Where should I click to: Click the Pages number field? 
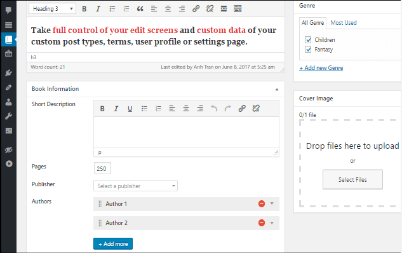pyautogui.click(x=102, y=168)
